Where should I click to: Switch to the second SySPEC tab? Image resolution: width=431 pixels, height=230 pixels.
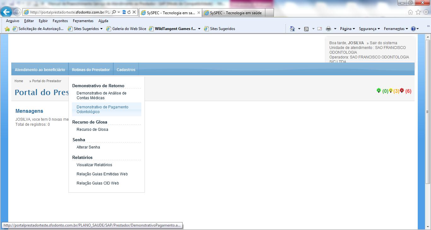[x=233, y=13]
